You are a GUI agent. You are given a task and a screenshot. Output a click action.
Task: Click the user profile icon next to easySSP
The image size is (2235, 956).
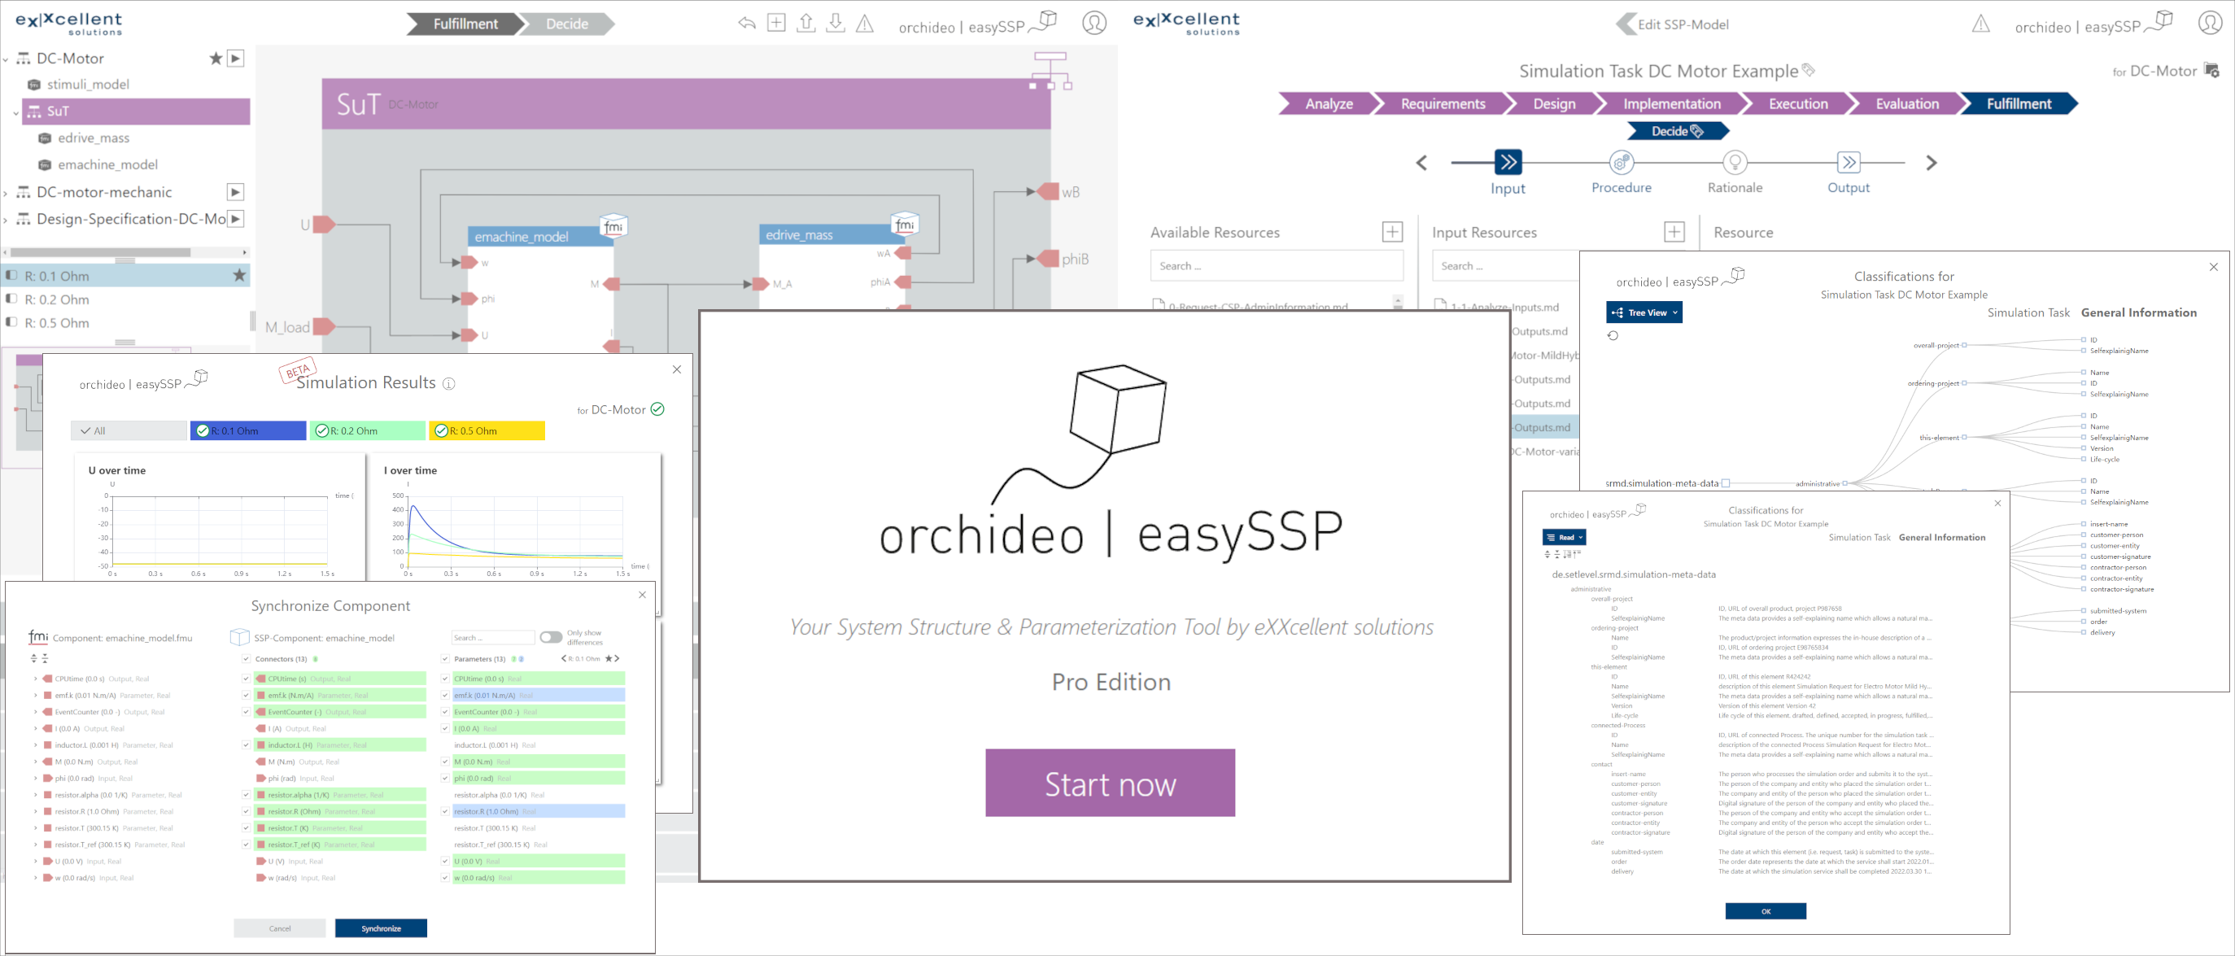click(x=1094, y=24)
